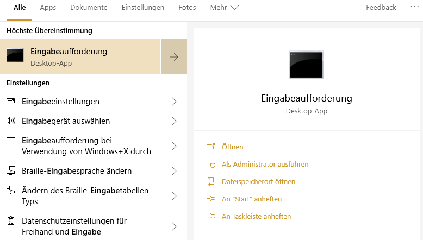Open the three-dots options menu
This screenshot has width=423, height=240.
(414, 7)
